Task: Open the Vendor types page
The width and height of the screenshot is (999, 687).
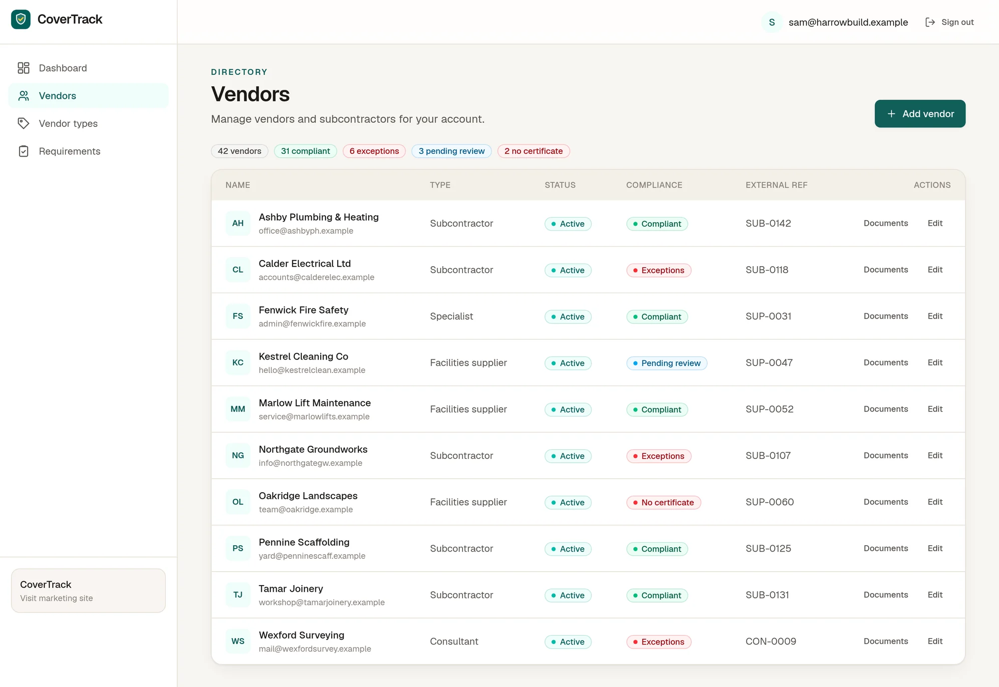Action: pos(88,123)
